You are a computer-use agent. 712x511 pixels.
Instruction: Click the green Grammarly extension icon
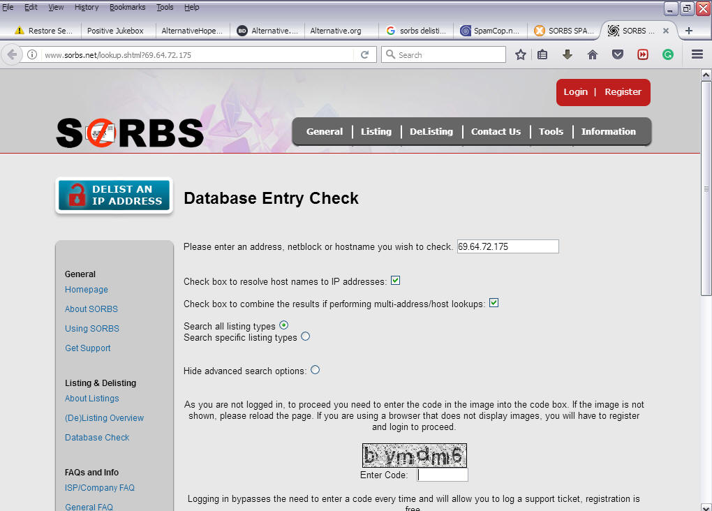667,55
